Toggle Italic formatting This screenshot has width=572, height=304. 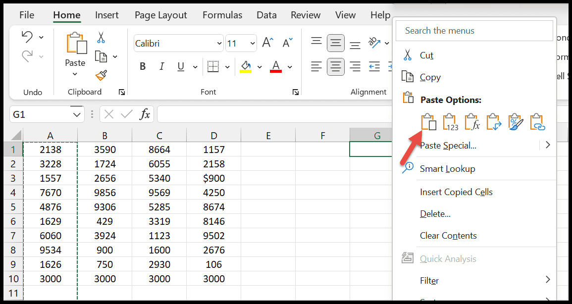(x=161, y=67)
